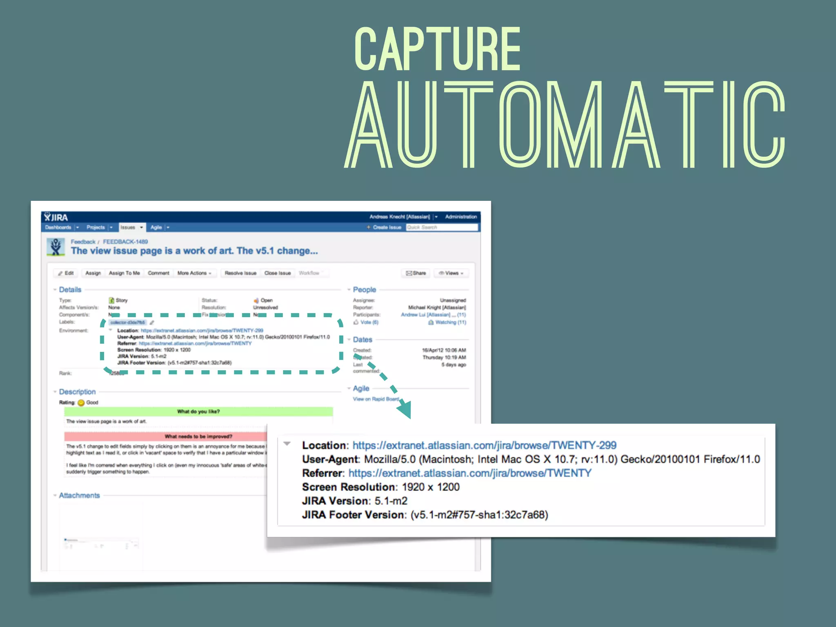The width and height of the screenshot is (836, 627).
Task: Click the plus icon beside Create Issue
Action: pyautogui.click(x=369, y=227)
